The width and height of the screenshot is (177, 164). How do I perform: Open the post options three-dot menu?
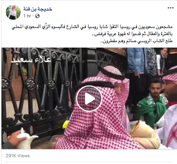pos(171,8)
